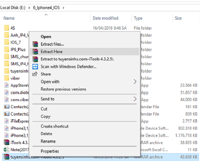The image size is (200, 165).
Task: Select Create shortcut
Action: tap(84, 126)
